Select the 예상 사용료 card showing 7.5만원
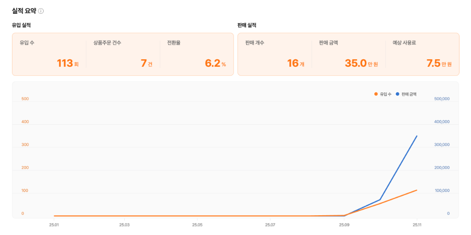Image resolution: width=471 pixels, height=235 pixels. point(422,54)
